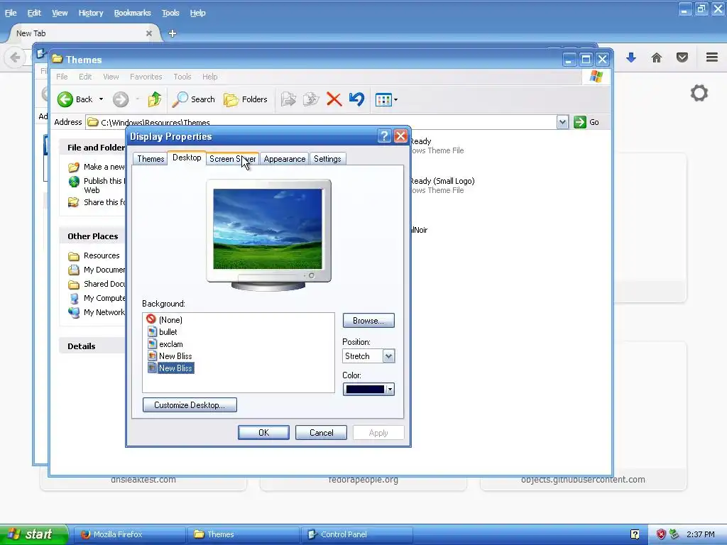The width and height of the screenshot is (727, 545).
Task: Select the Desktop tab
Action: (x=187, y=158)
